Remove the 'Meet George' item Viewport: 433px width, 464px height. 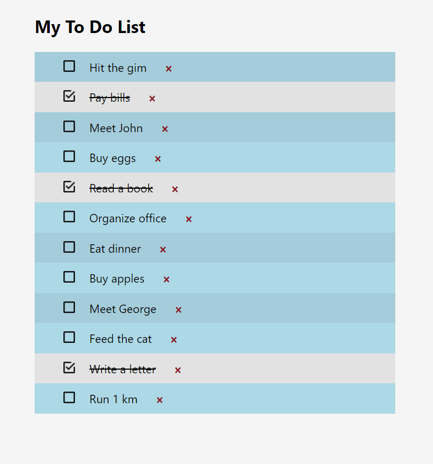pyautogui.click(x=178, y=310)
